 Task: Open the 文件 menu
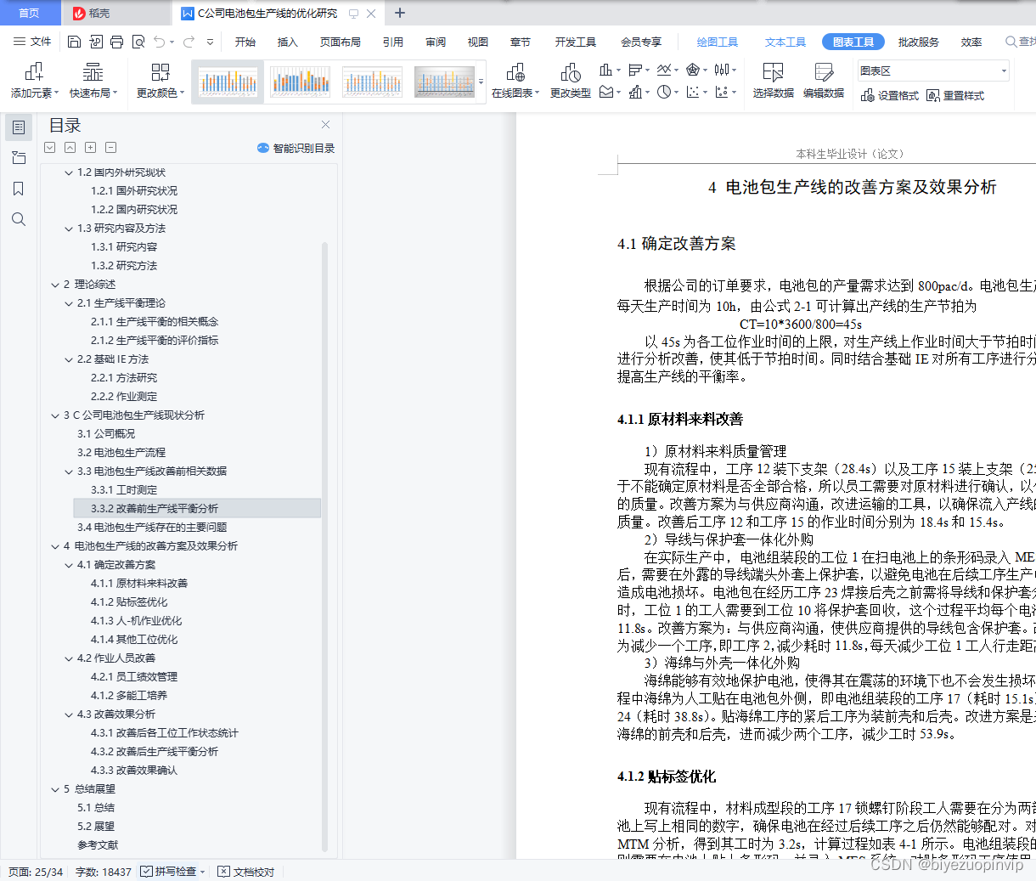click(x=32, y=42)
